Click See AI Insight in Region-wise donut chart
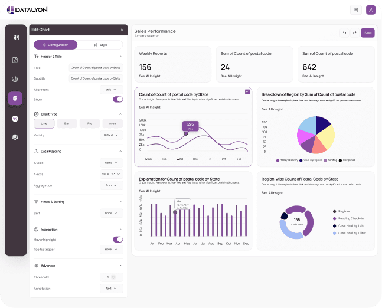Viewport: 382px width, 308px height. point(272,192)
